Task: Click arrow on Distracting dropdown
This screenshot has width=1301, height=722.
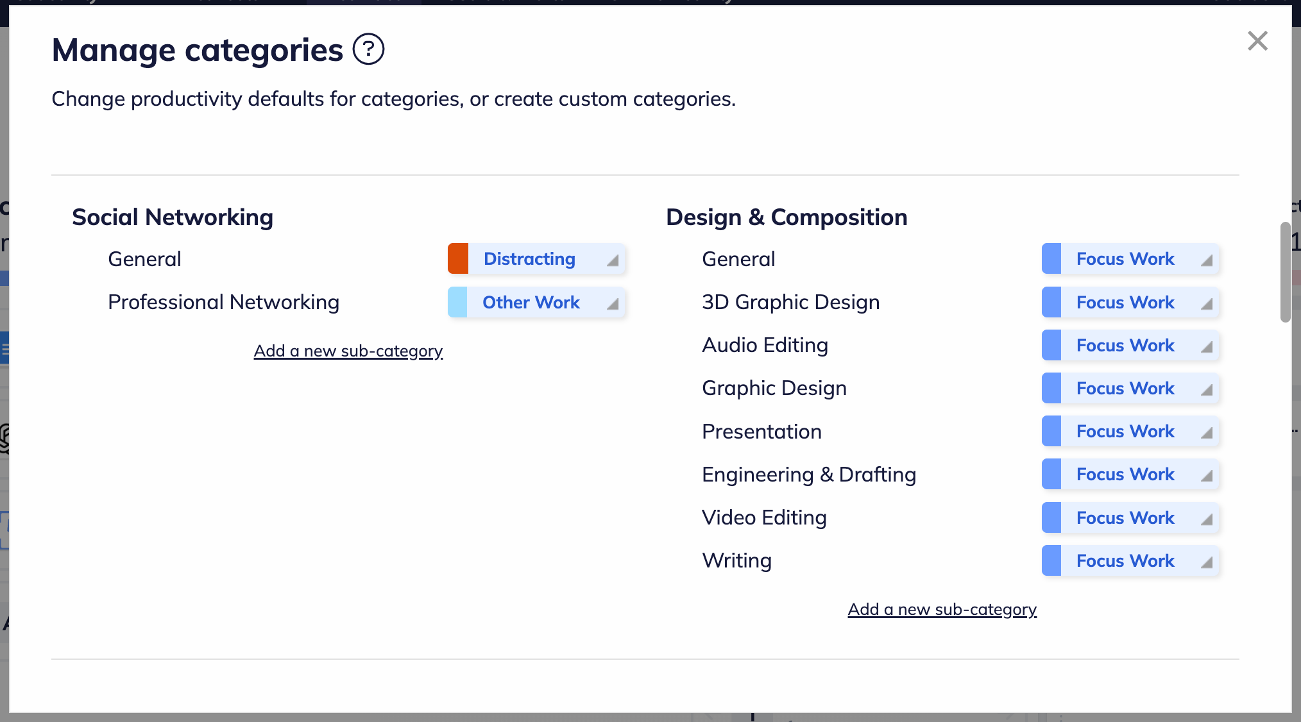Action: 613,260
